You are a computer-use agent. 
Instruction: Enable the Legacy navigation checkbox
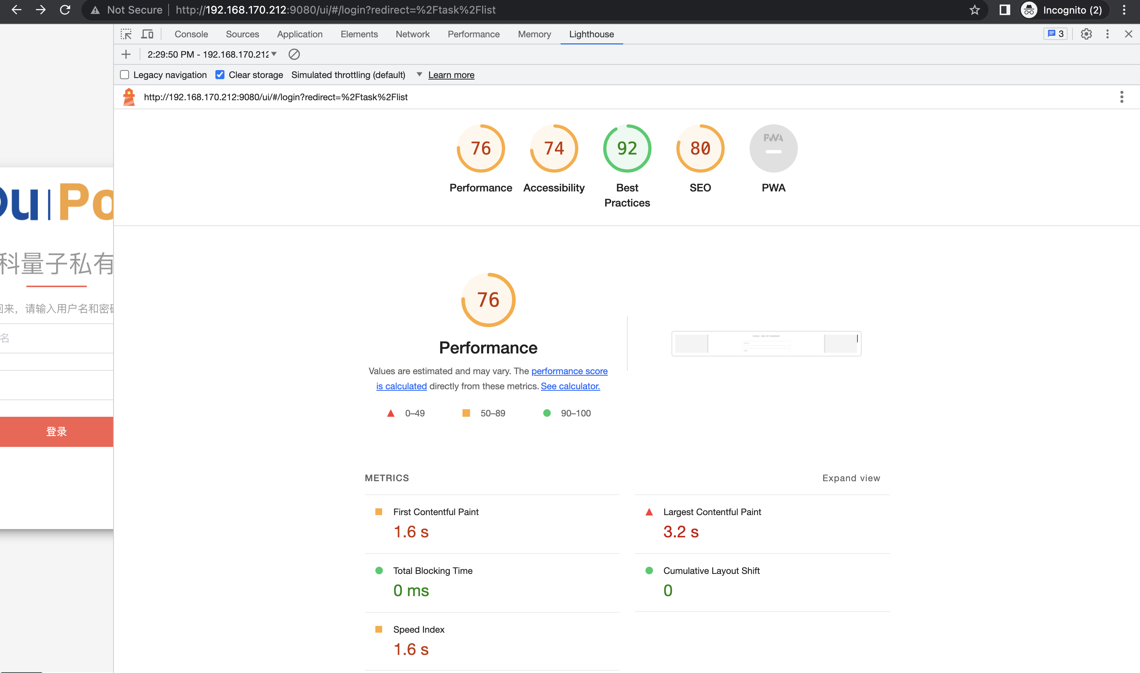point(124,75)
